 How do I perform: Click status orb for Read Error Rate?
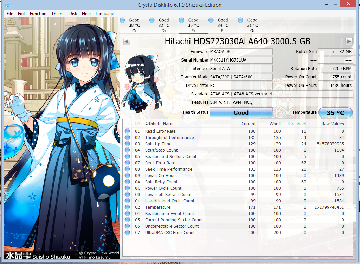[x=127, y=131]
